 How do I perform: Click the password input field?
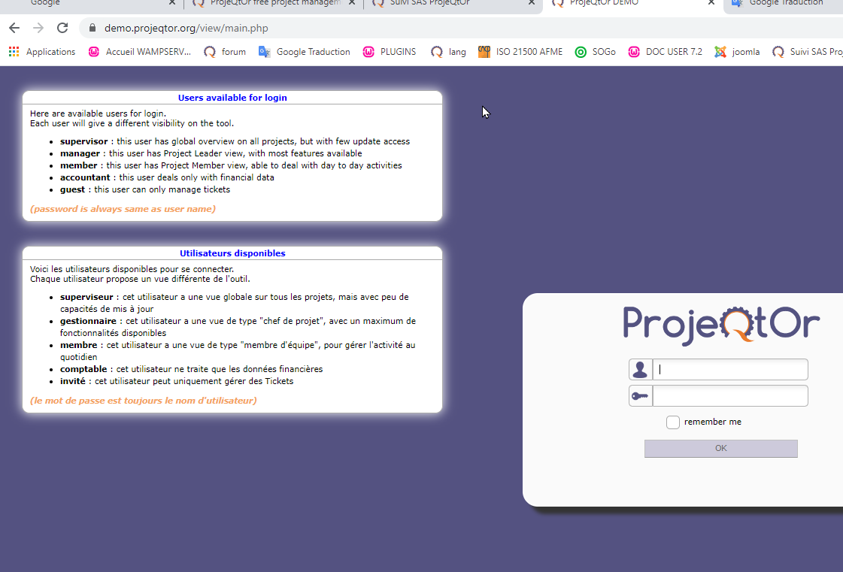tap(729, 396)
